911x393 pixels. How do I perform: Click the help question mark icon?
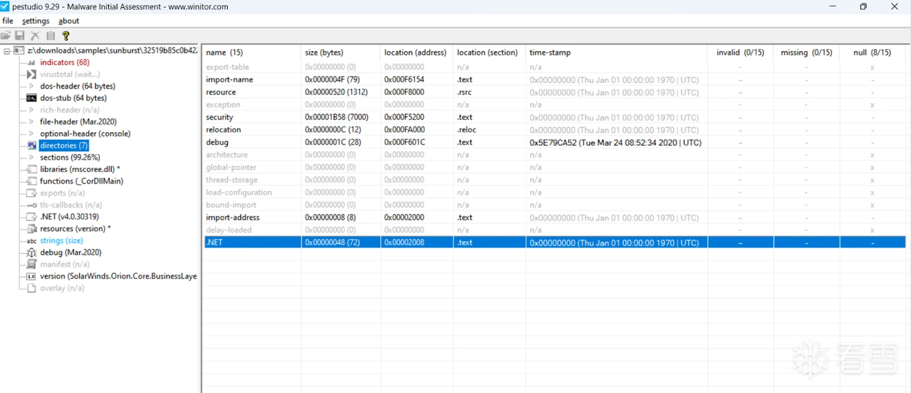[66, 36]
